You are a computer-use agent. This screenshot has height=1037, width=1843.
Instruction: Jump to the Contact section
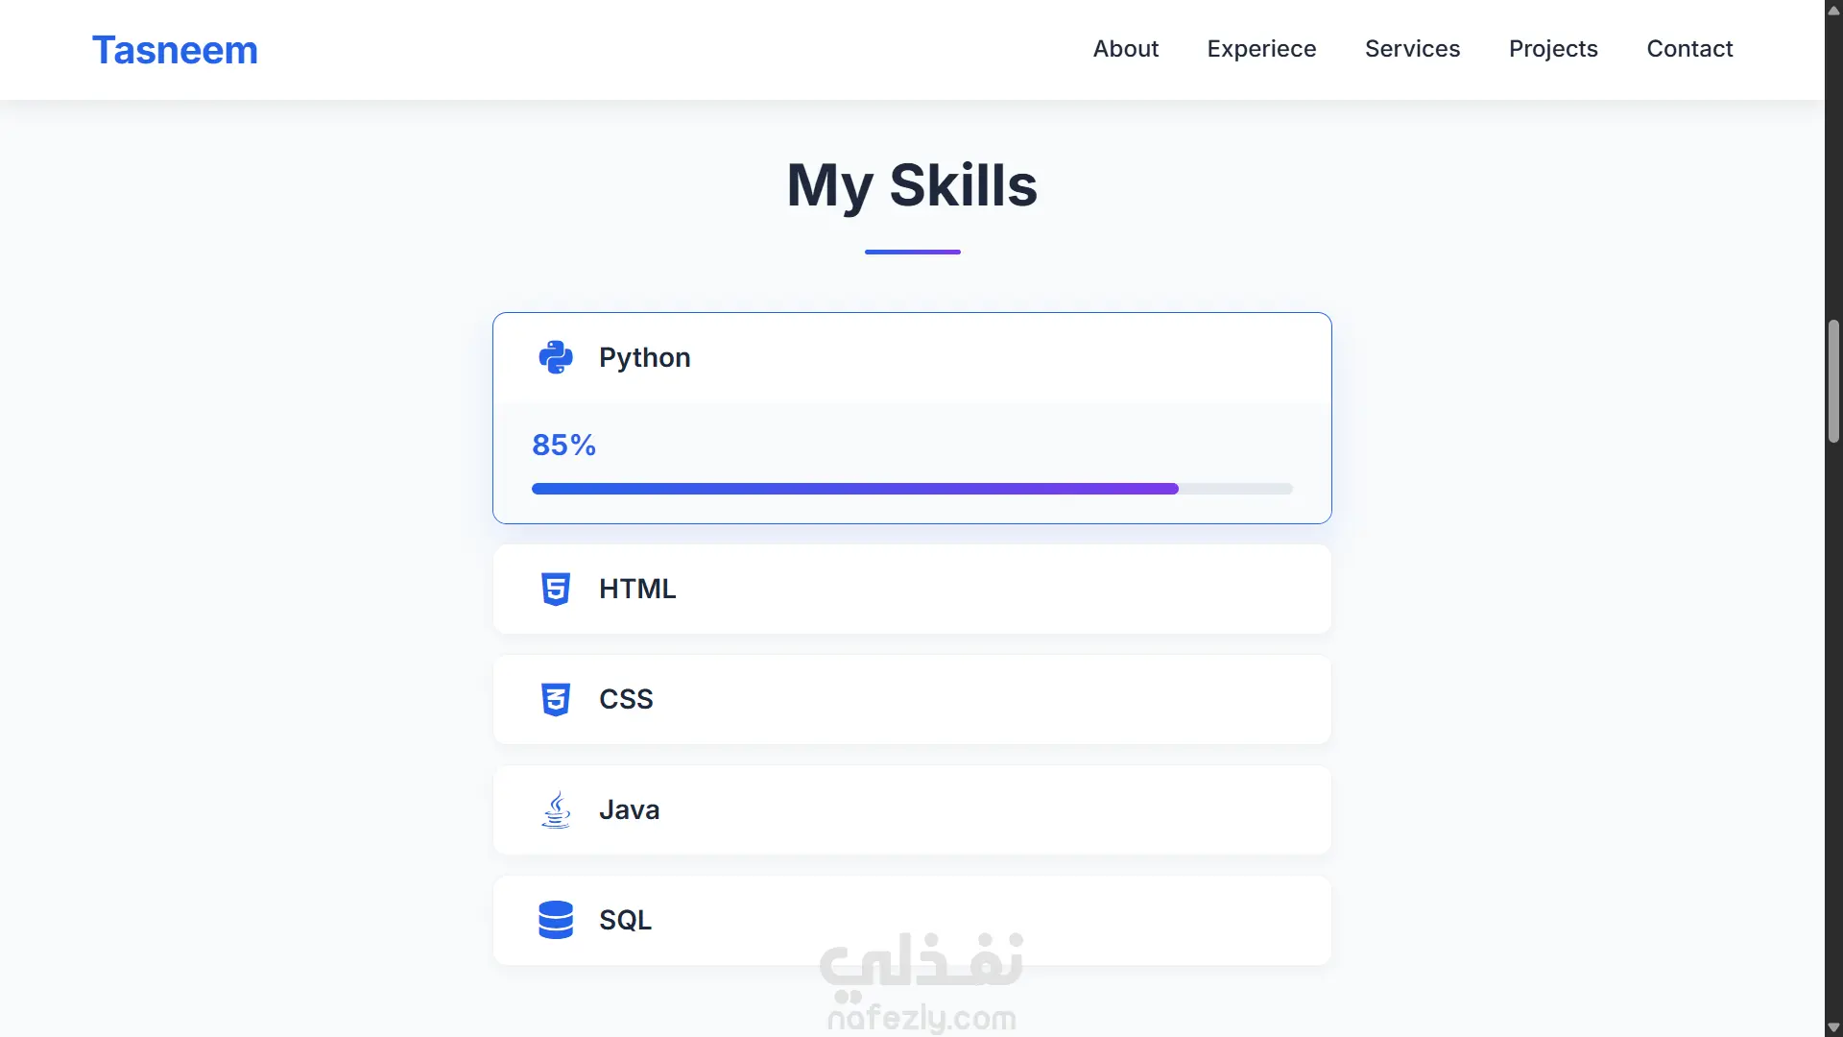pyautogui.click(x=1689, y=49)
